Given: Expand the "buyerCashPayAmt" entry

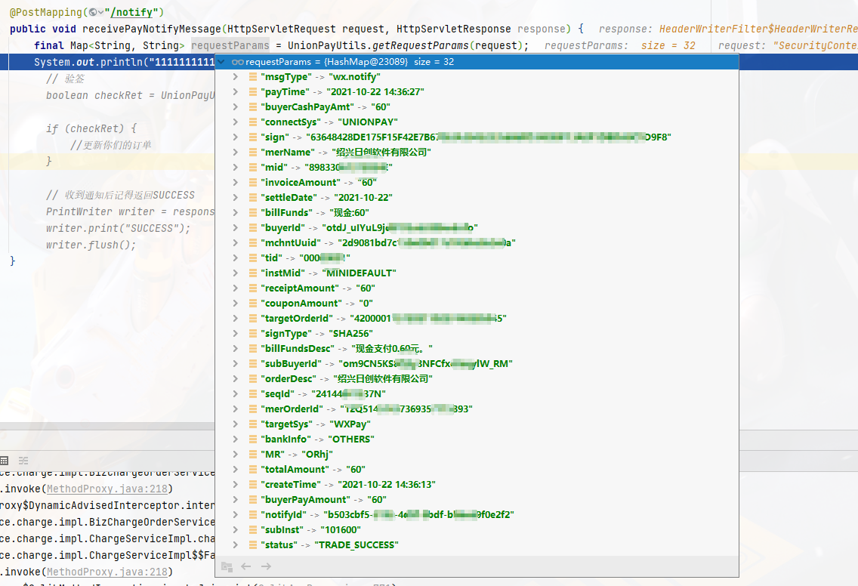Looking at the screenshot, I should tap(236, 106).
